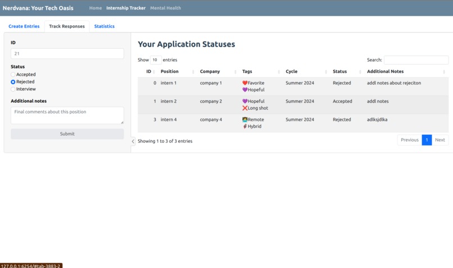Screen dimensions: 453x268
Task: Sort by Position column header
Action: [x=169, y=71]
